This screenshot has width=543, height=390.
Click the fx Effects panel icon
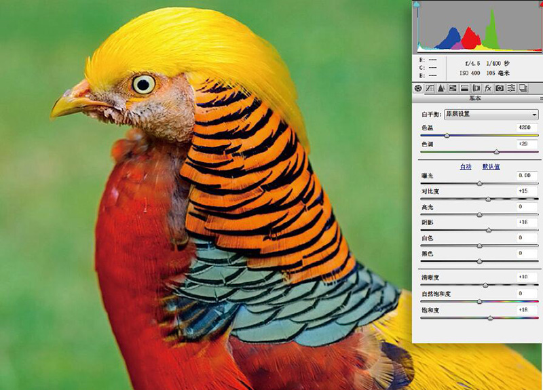tap(487, 88)
